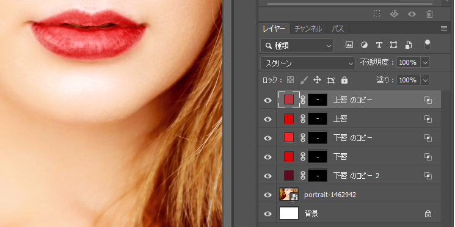Click the 塗り fill value field

click(409, 80)
